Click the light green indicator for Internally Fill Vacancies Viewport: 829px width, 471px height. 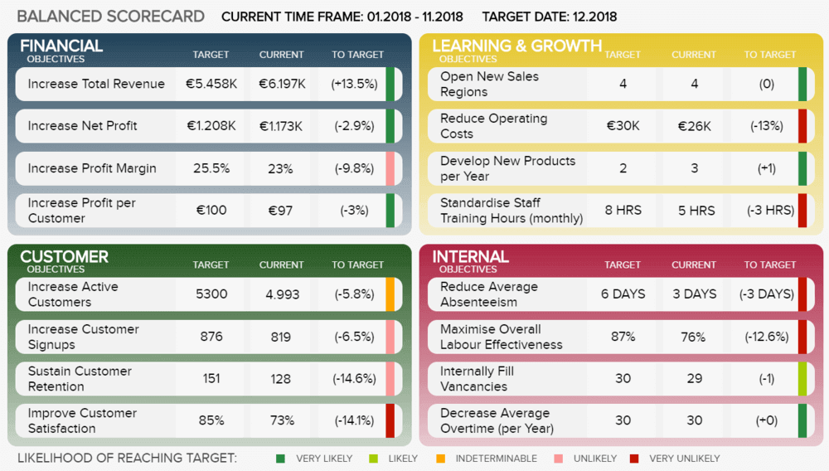click(802, 378)
